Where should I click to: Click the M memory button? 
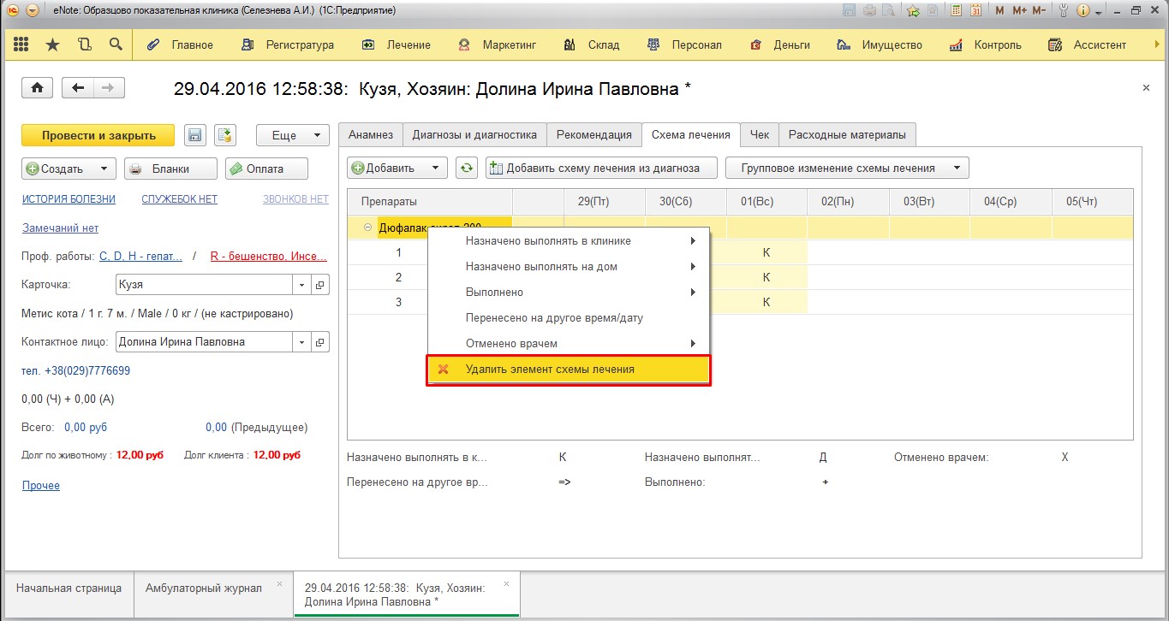1001,10
